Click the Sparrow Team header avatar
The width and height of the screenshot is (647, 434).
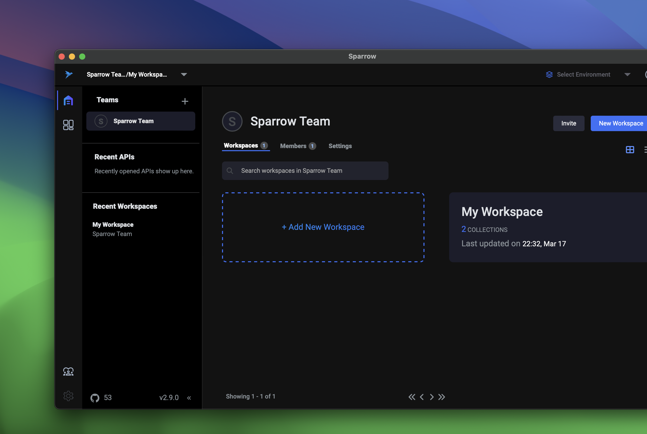tap(232, 121)
